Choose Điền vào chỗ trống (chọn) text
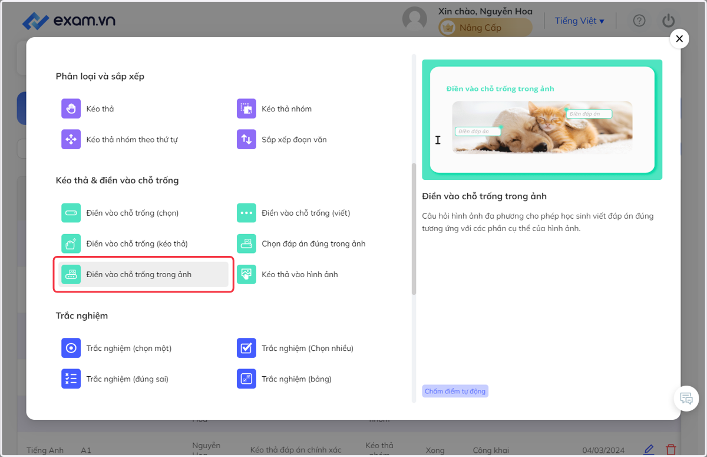Viewport: 707px width, 457px height. [x=133, y=213]
